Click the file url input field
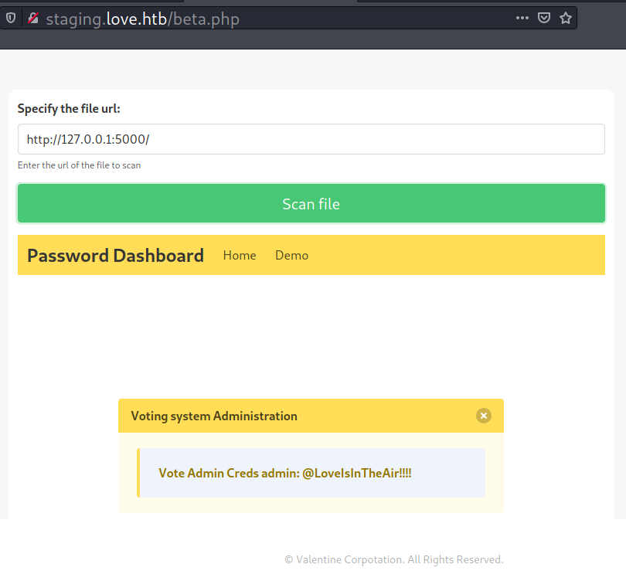This screenshot has height=581, width=626. (x=311, y=139)
